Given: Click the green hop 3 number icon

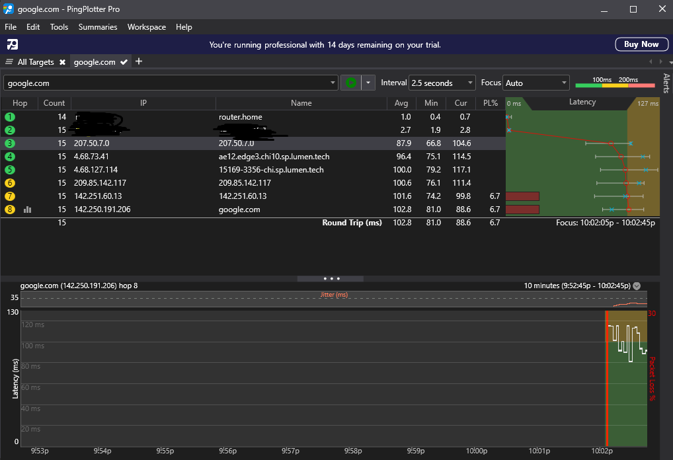Looking at the screenshot, I should 10,143.
